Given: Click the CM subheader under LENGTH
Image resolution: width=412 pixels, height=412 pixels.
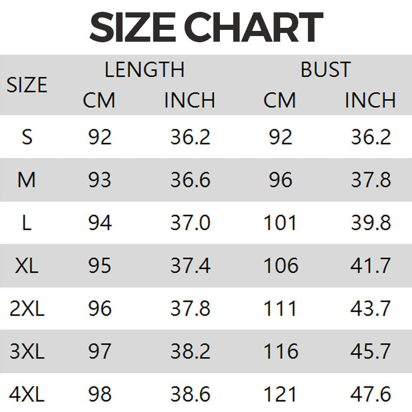Looking at the screenshot, I should click(x=99, y=100).
